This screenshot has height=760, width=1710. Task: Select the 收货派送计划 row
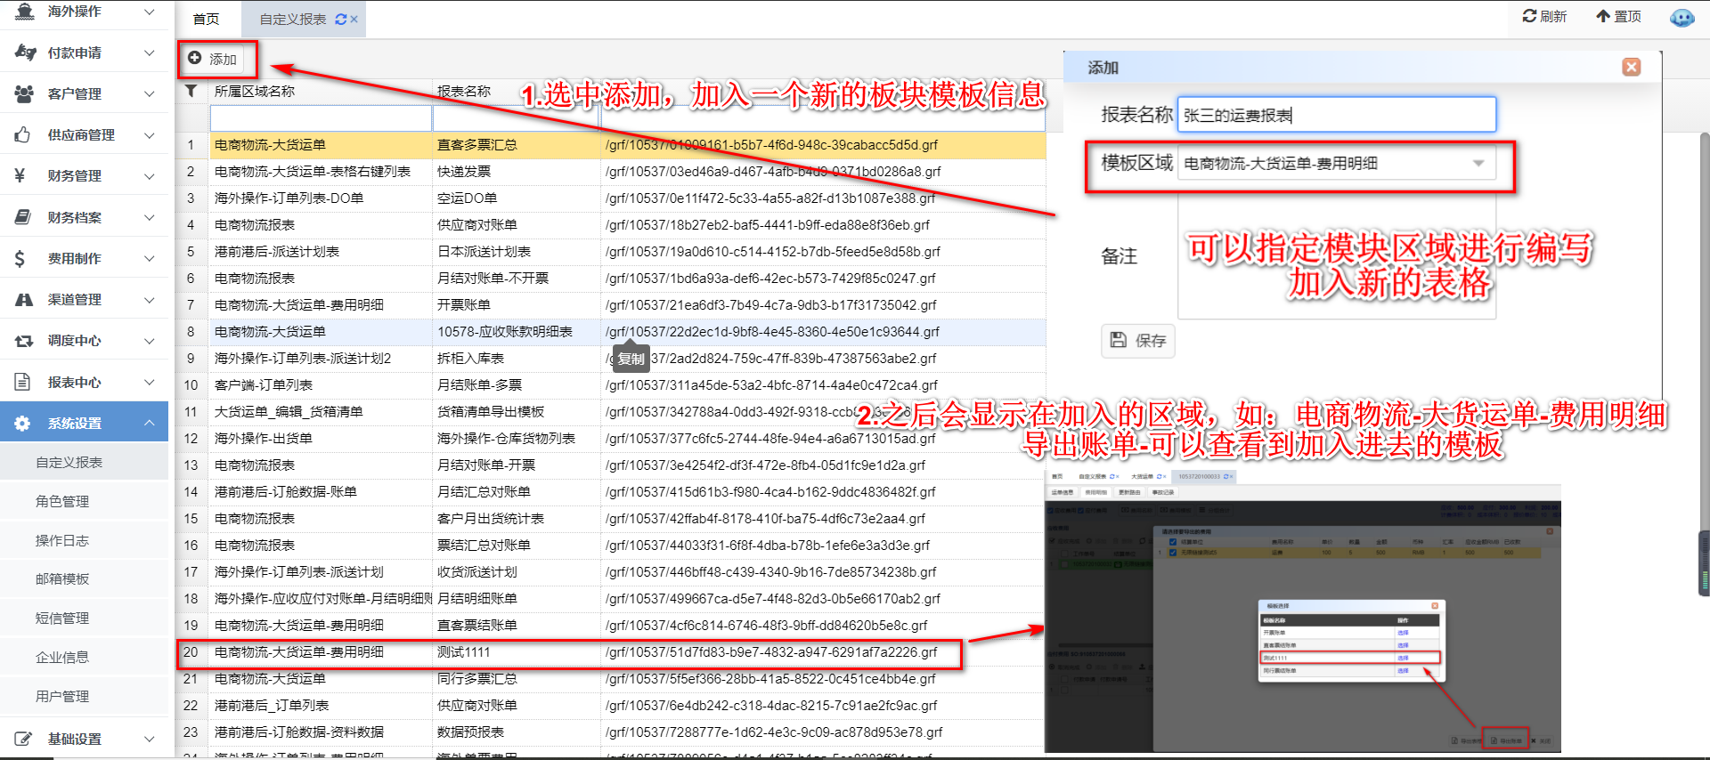point(611,572)
